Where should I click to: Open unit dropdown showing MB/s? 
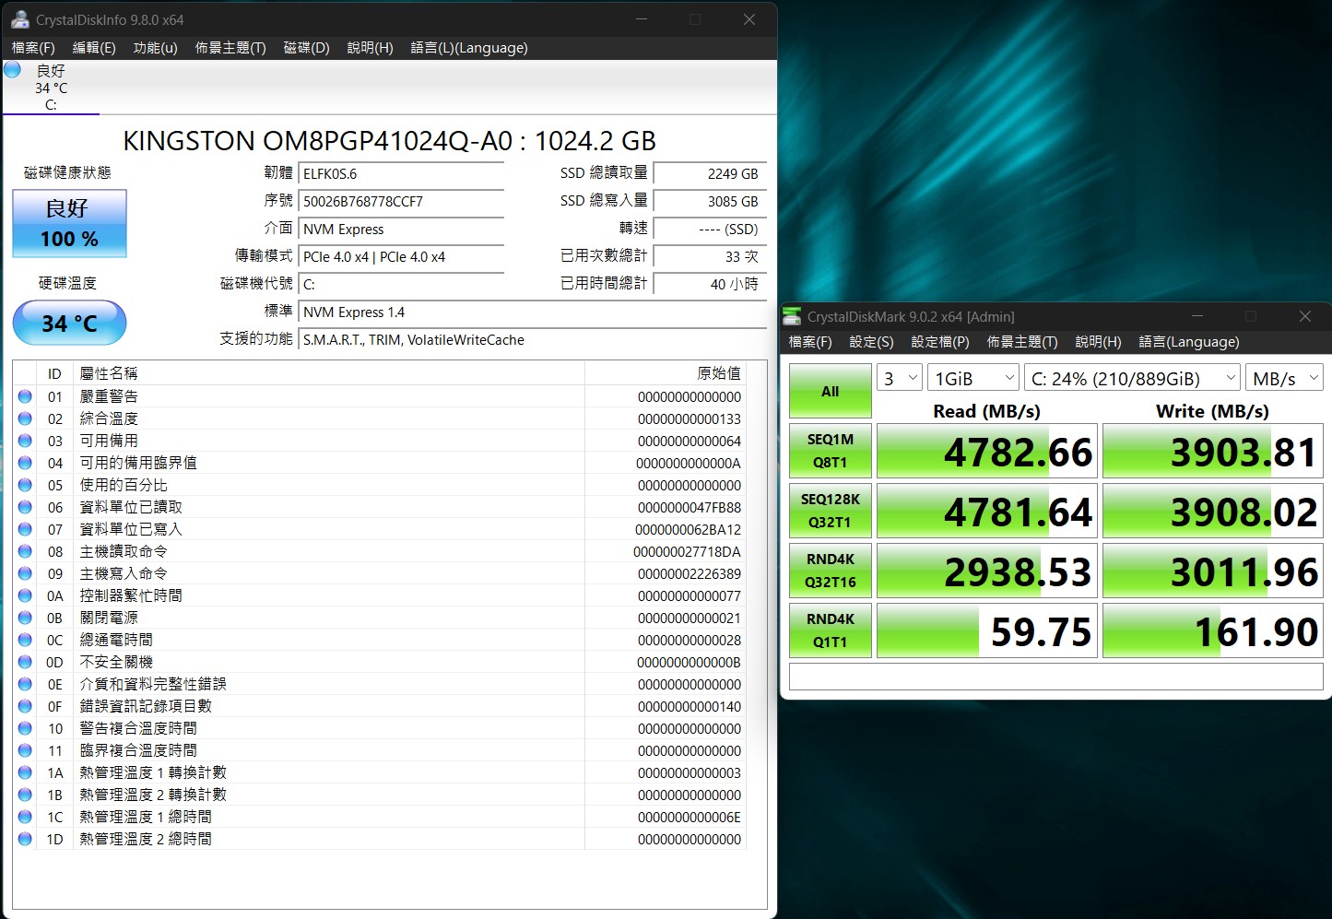[1284, 378]
